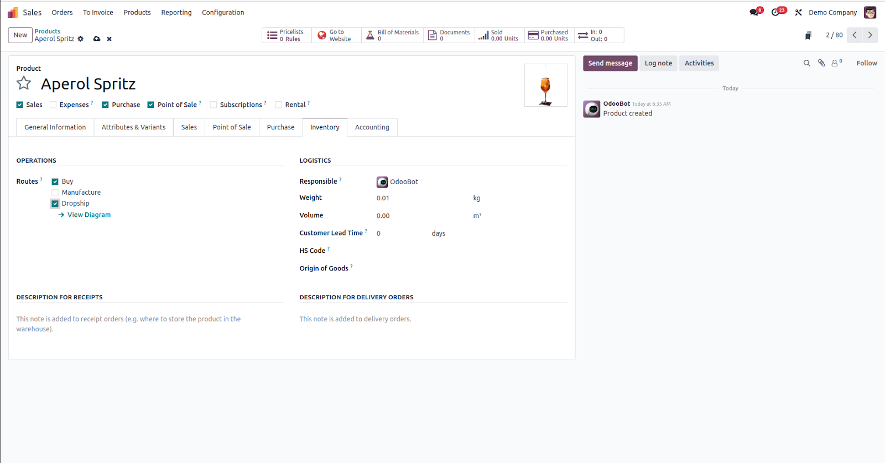Click the Customer Lead Time field
Image resolution: width=885 pixels, height=463 pixels.
402,233
